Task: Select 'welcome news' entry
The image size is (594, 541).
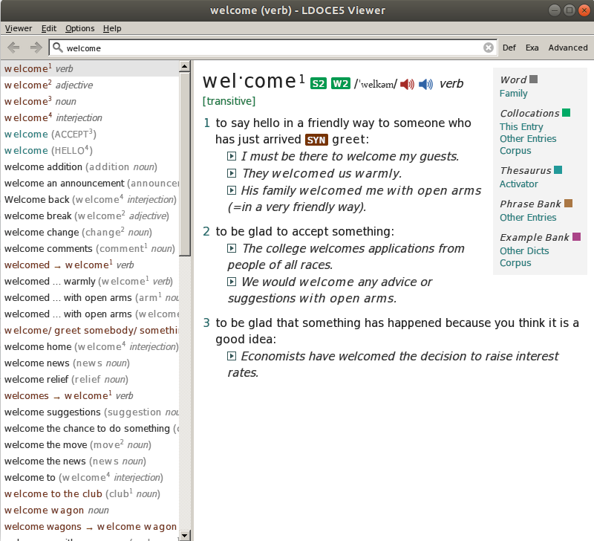Action: (x=90, y=363)
